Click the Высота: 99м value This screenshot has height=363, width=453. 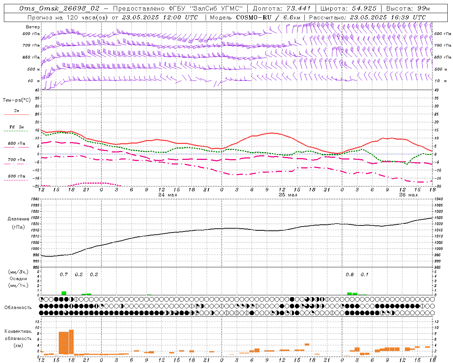408,9
